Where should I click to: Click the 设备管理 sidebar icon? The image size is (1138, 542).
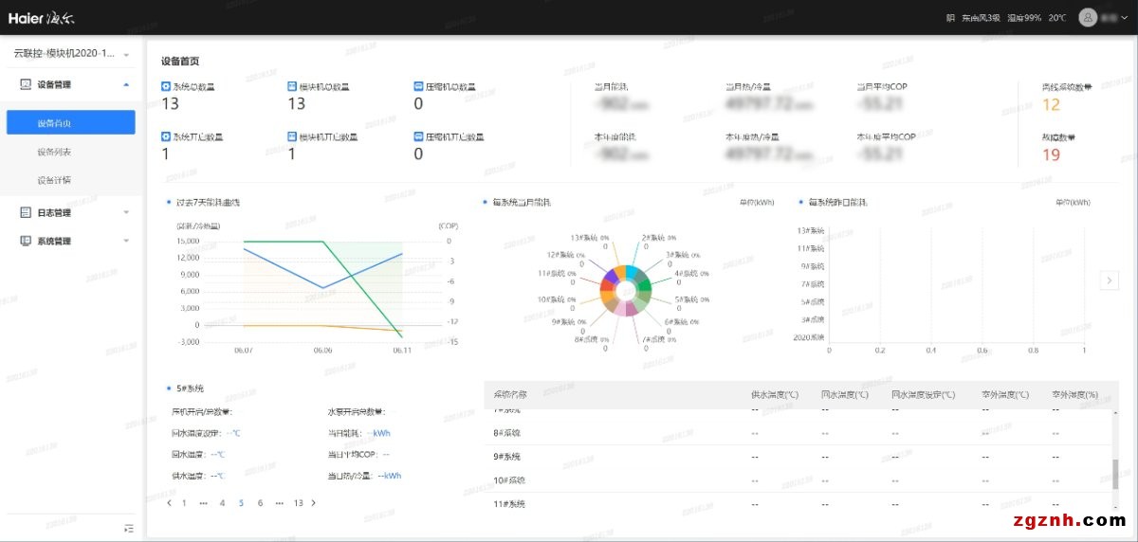click(x=27, y=84)
